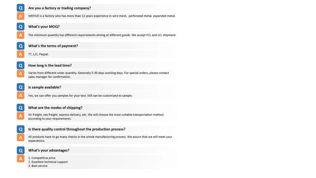Click the A icon beside quality control answer
The width and height of the screenshot is (316, 178).
(21, 138)
